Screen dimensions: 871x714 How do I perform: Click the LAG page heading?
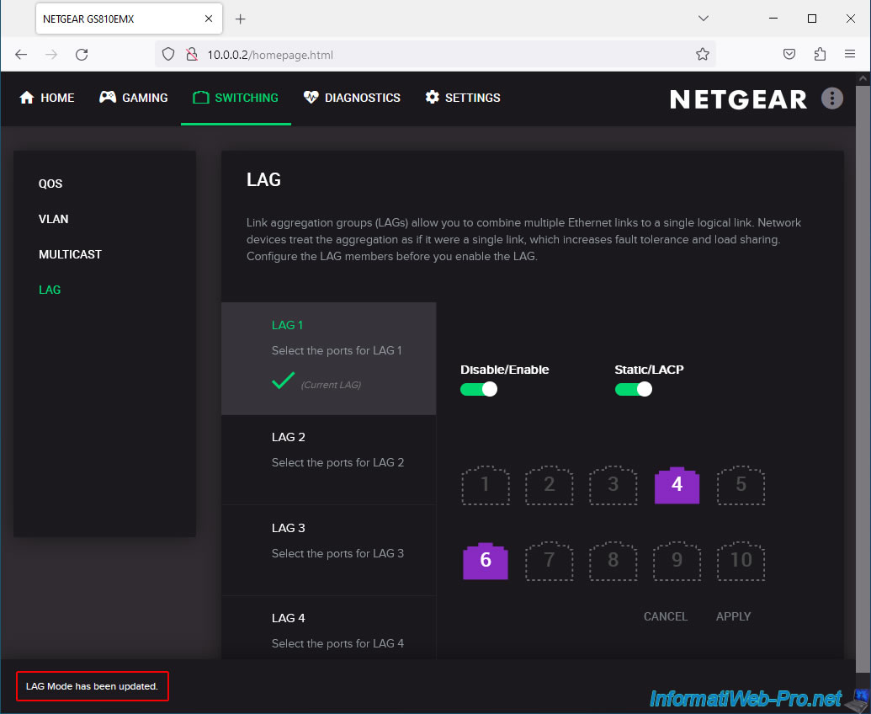[x=264, y=179]
